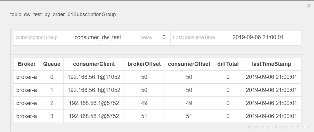Click the Queue column header
The height and width of the screenshot is (132, 314).
tap(52, 64)
